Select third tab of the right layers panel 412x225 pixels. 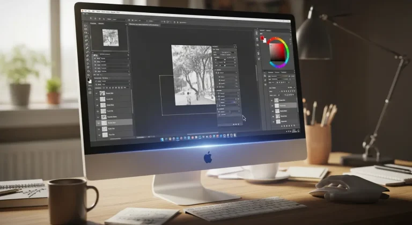tap(283, 72)
